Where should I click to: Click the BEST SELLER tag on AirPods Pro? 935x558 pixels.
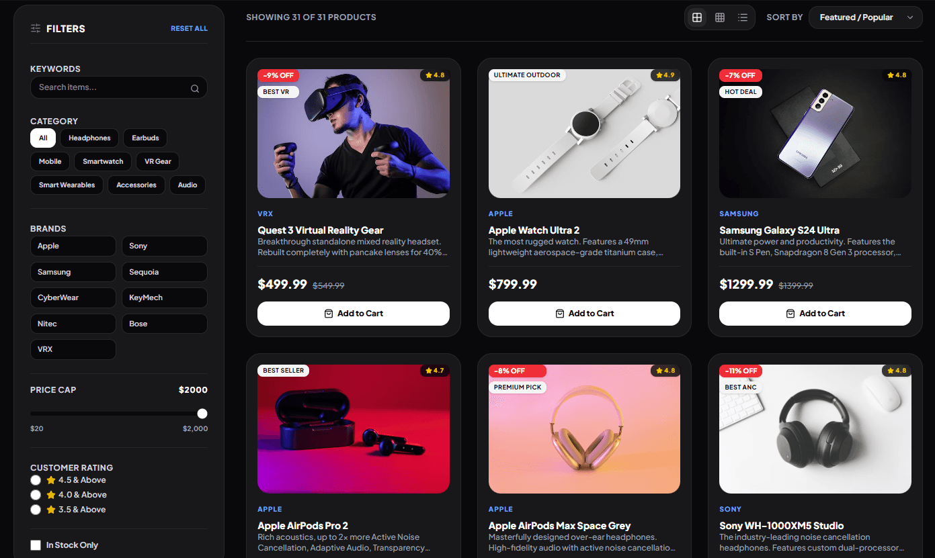coord(283,371)
